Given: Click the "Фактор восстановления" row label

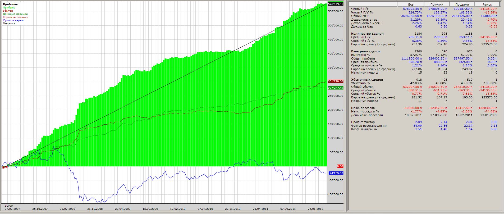Looking at the screenshot, I should pos(369,126).
